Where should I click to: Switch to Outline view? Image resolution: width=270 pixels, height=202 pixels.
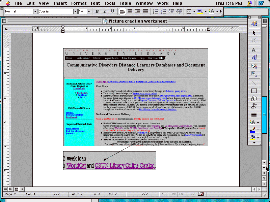tap(22, 189)
